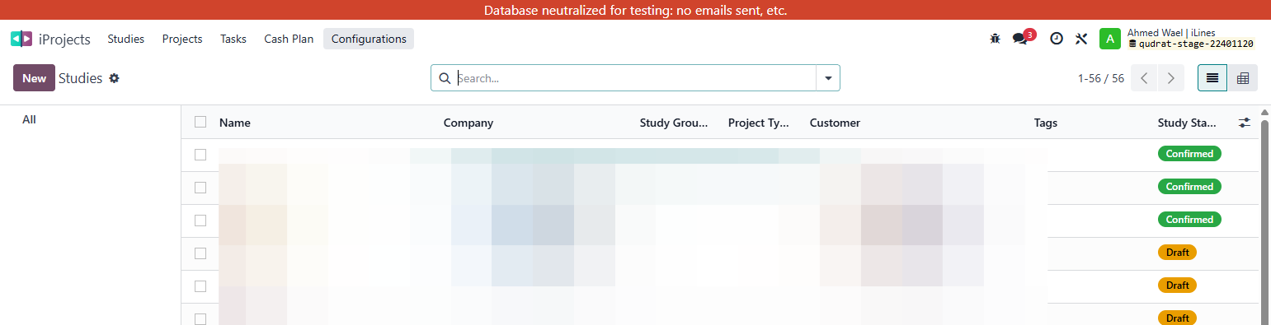
Task: Open the activities clock icon
Action: 1056,39
